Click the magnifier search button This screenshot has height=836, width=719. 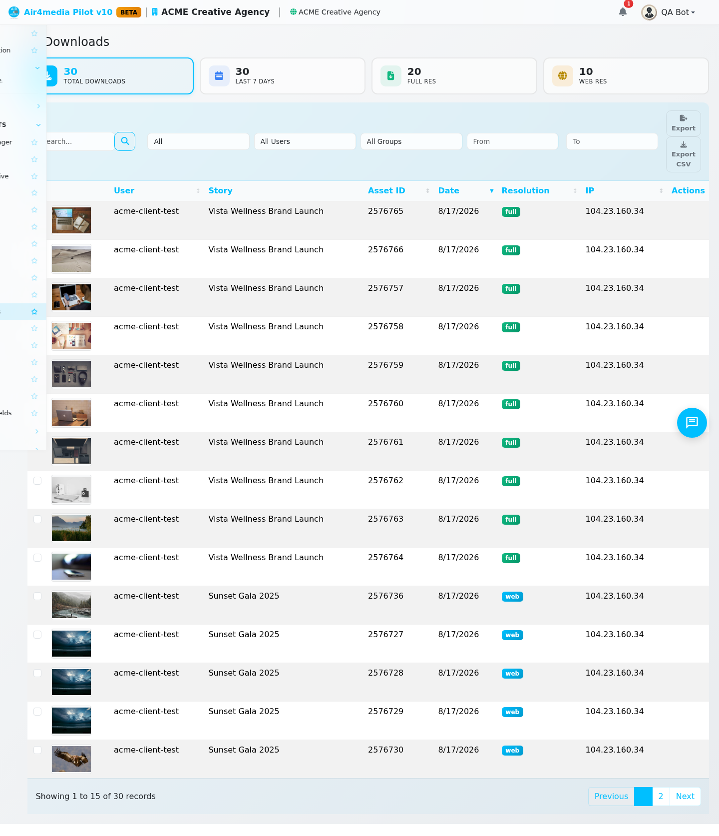click(125, 141)
